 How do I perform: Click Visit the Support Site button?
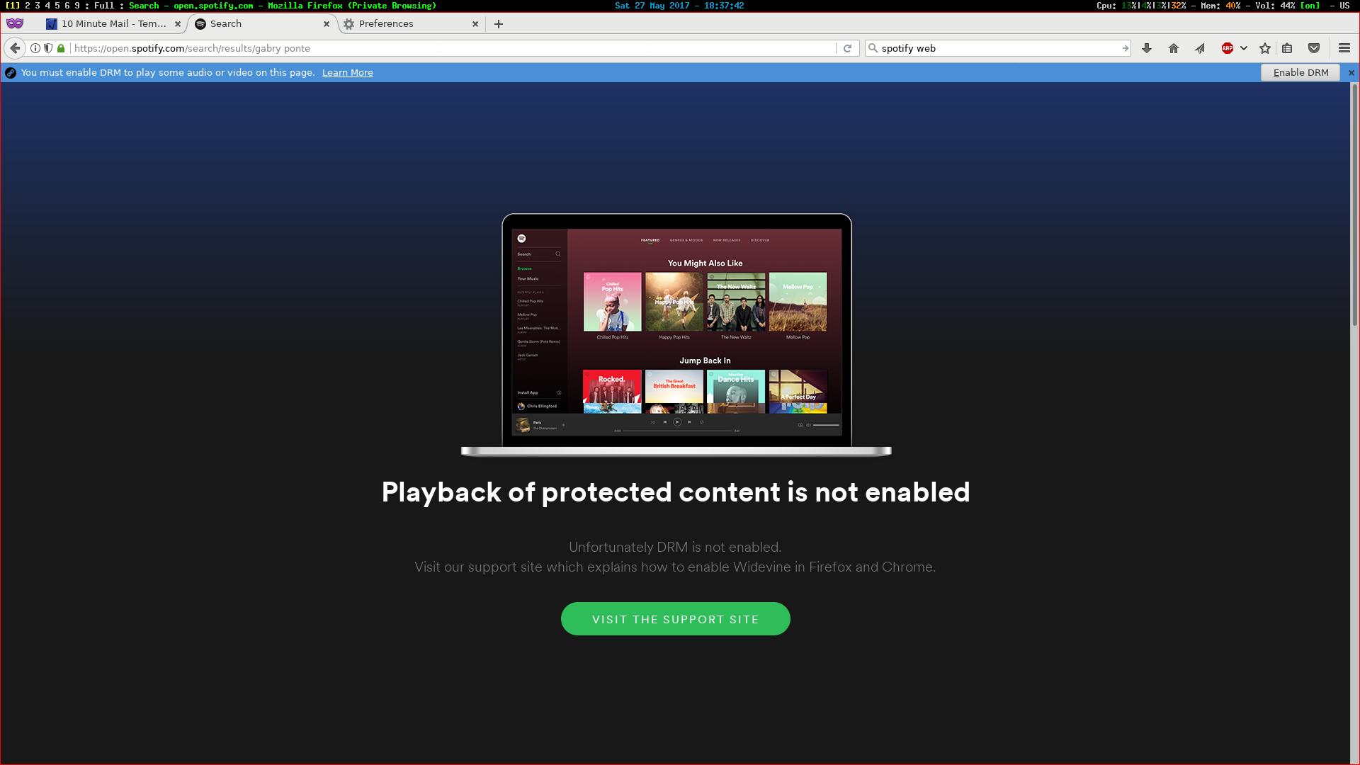[x=675, y=619]
